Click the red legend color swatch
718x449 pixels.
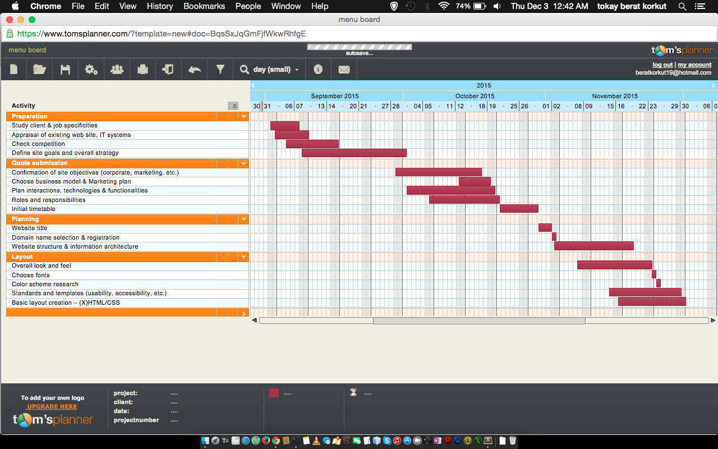pyautogui.click(x=274, y=393)
